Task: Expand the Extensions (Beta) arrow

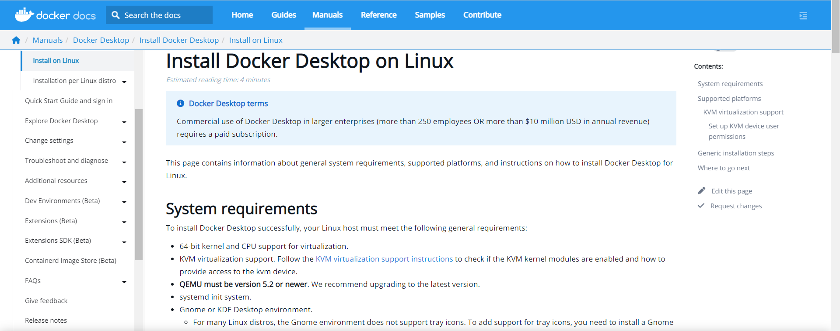Action: 124,222
